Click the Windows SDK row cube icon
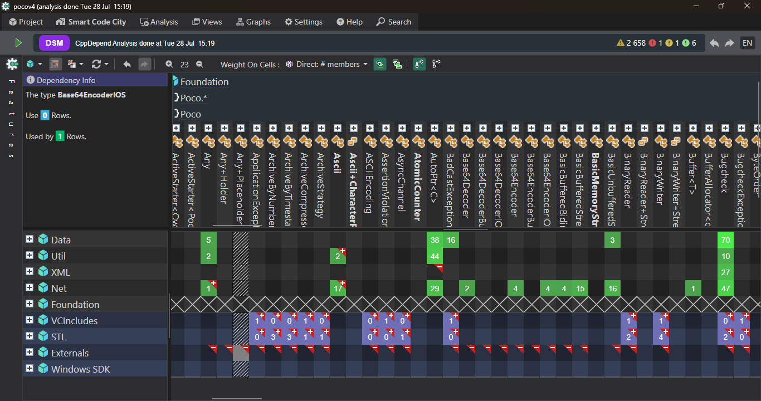Image resolution: width=761 pixels, height=401 pixels. point(43,369)
